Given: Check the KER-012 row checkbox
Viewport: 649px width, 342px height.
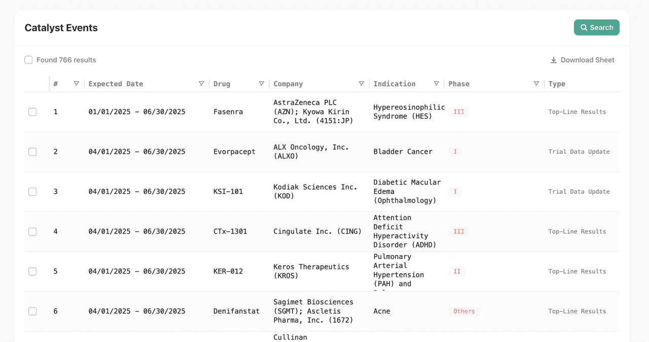Looking at the screenshot, I should tap(32, 272).
